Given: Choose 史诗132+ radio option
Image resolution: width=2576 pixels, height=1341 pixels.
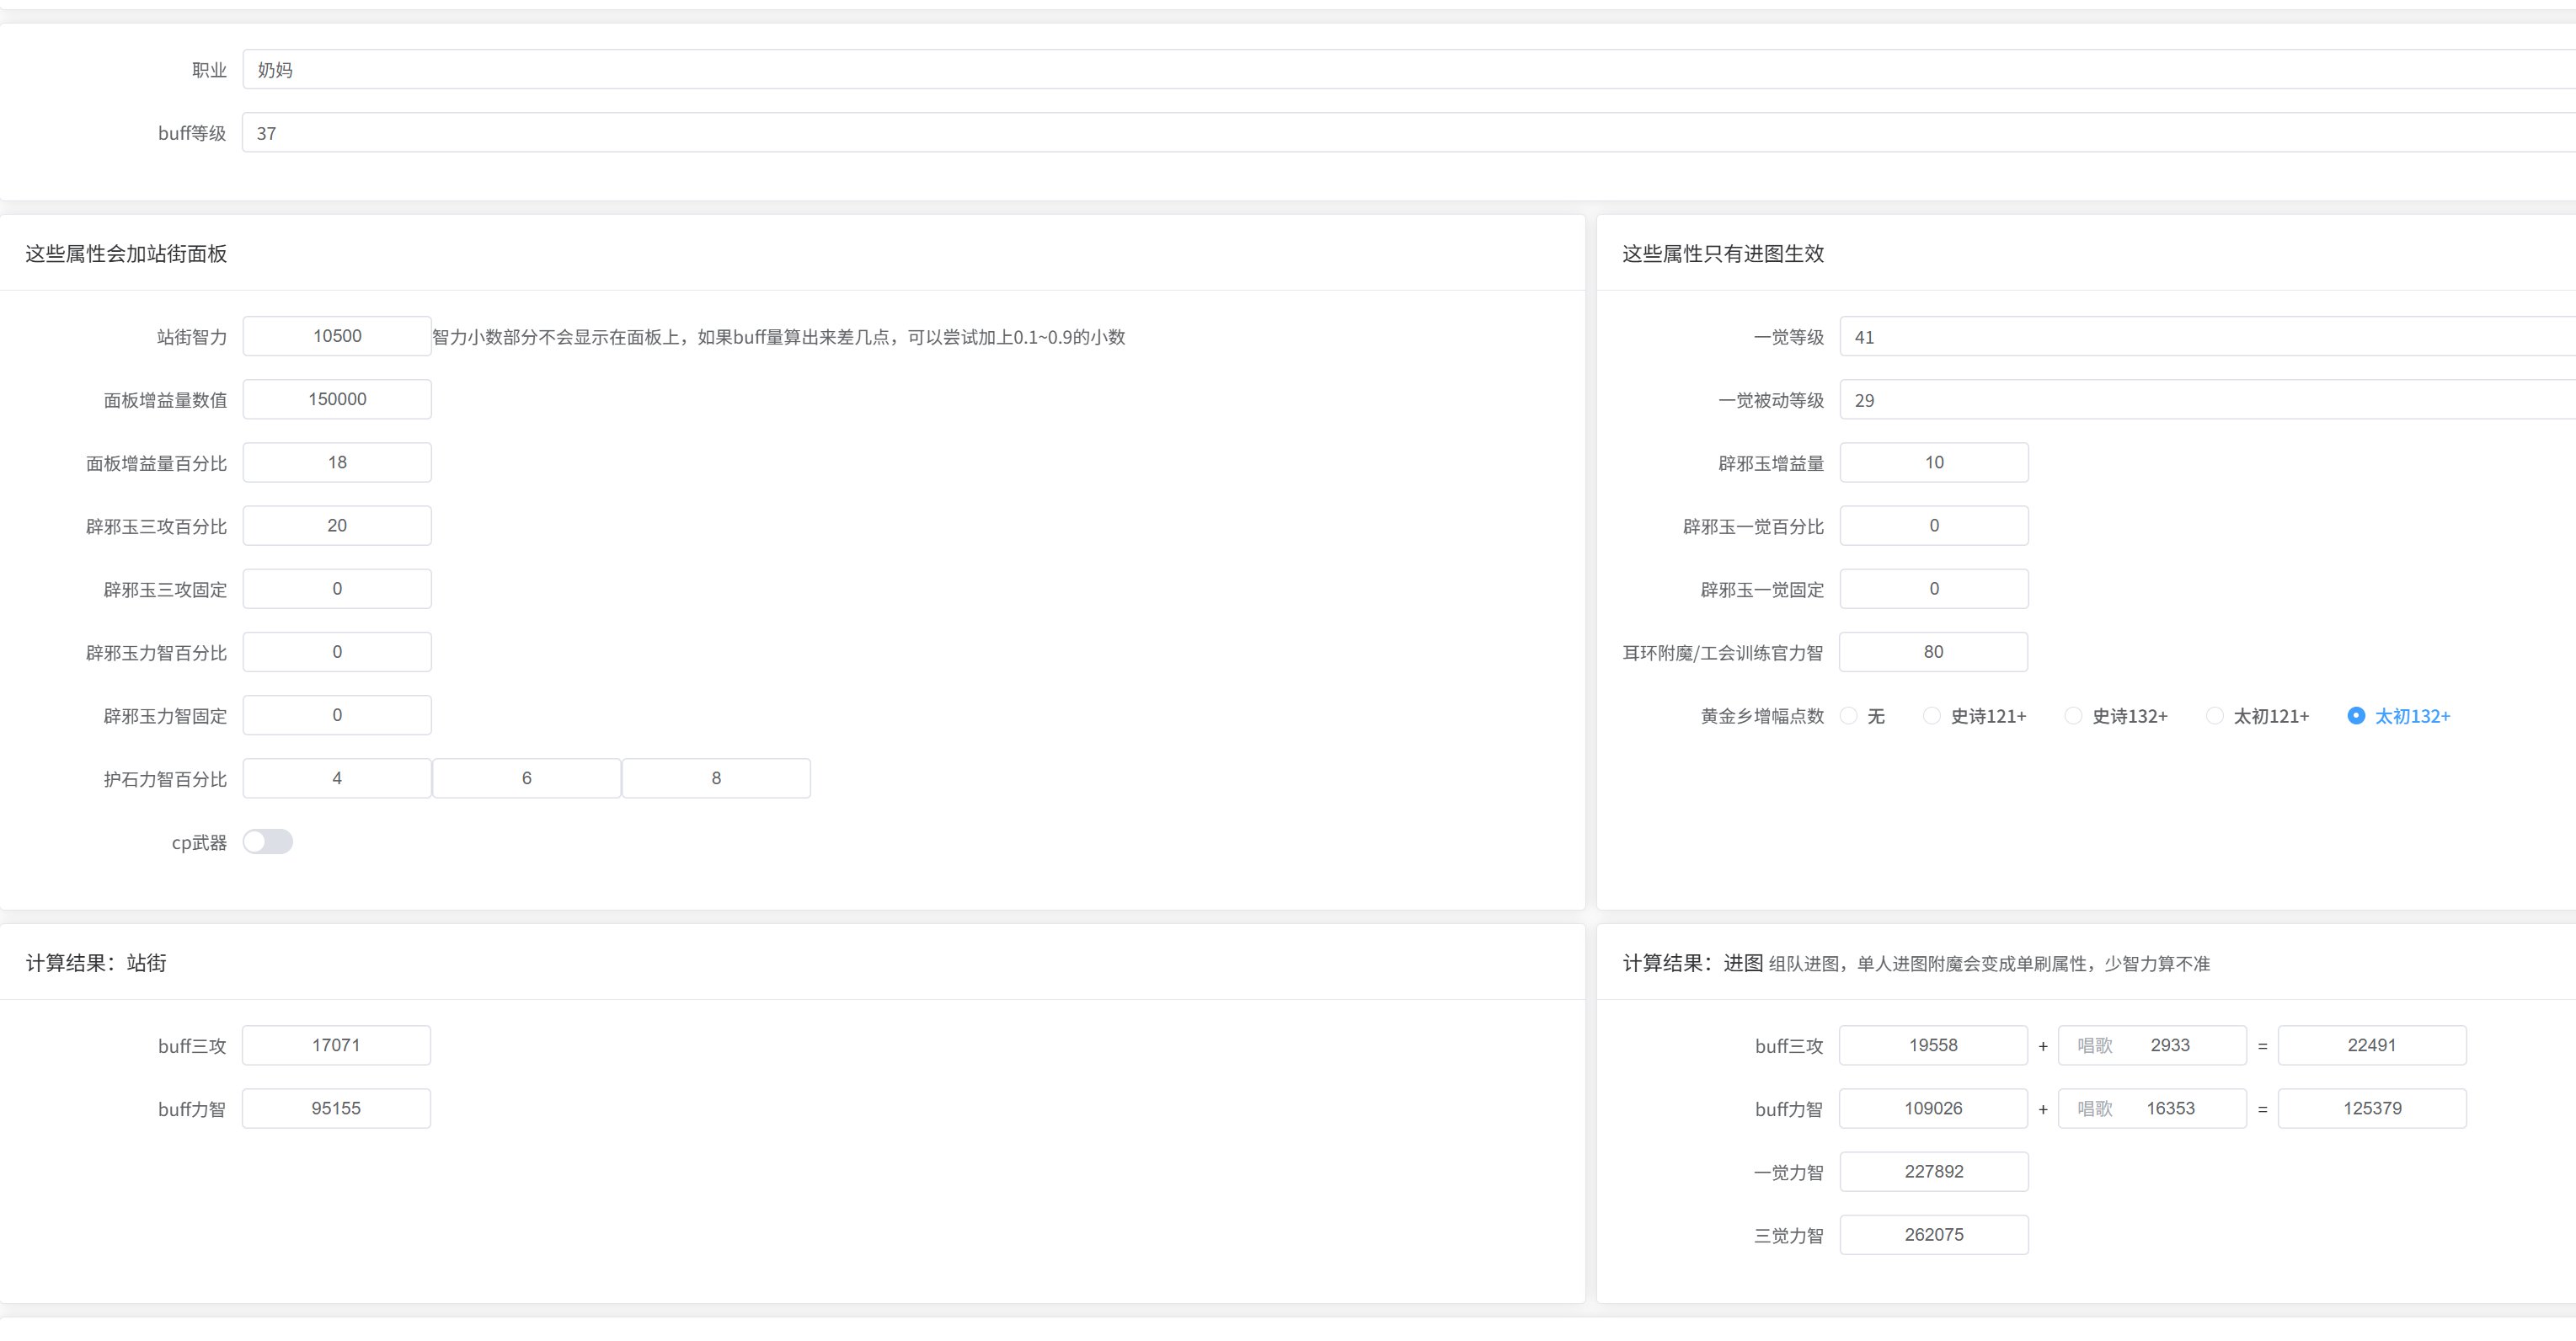Looking at the screenshot, I should tap(2074, 716).
